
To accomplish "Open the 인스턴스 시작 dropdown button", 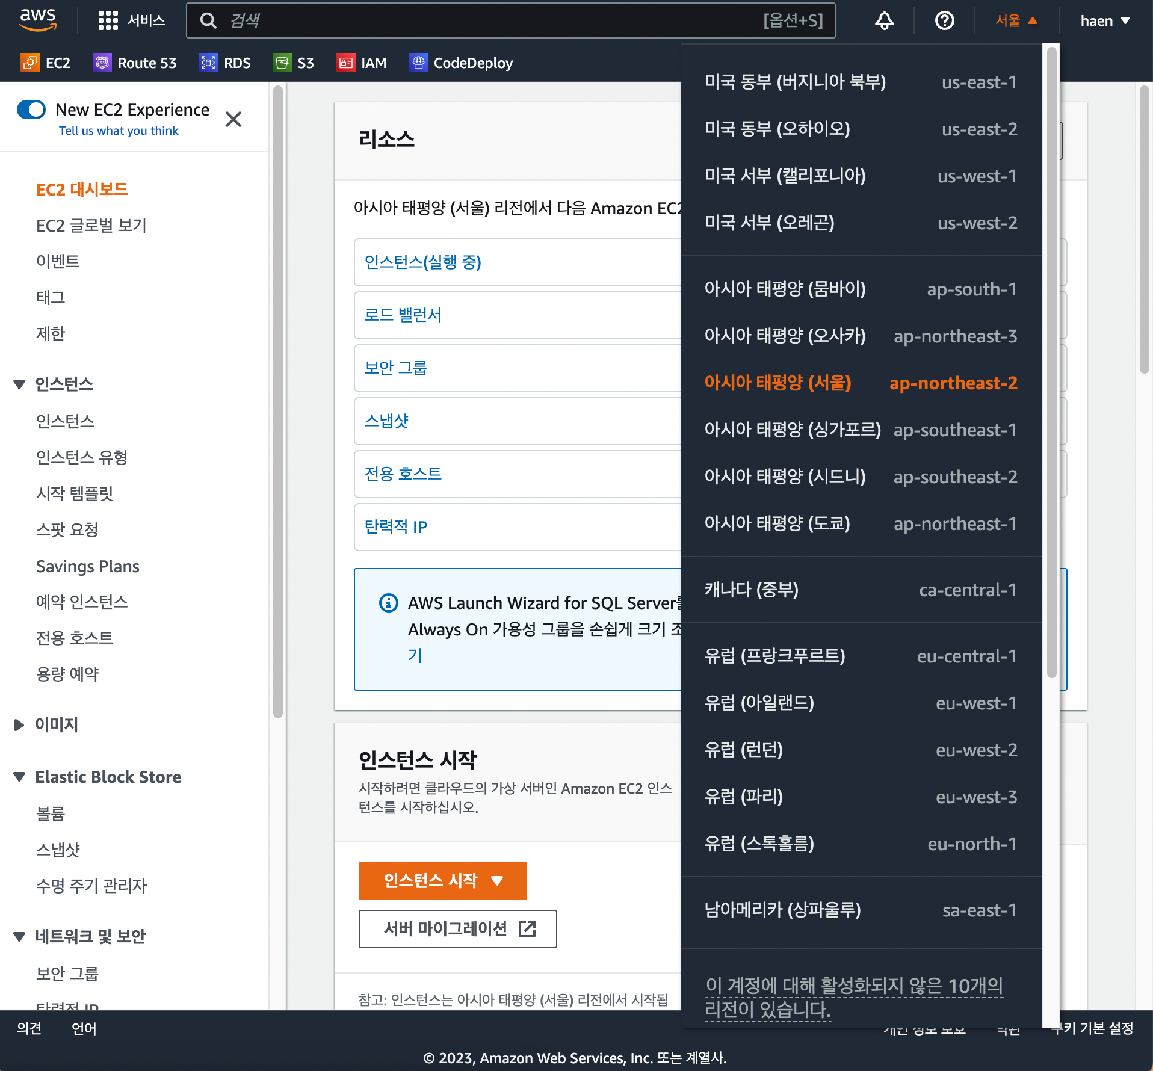I will 443,881.
